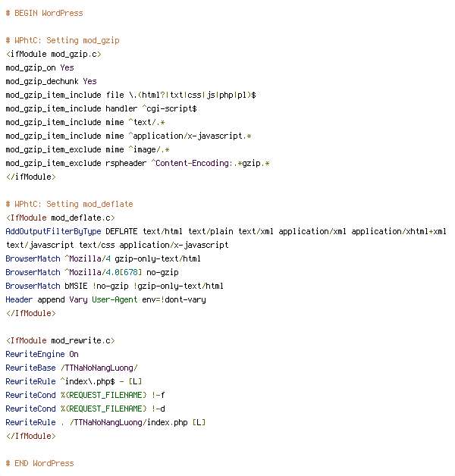Click the '<IfModule mod_rewrite.c>' opening tag
Viewport: 455px width, 476px height.
click(60, 340)
